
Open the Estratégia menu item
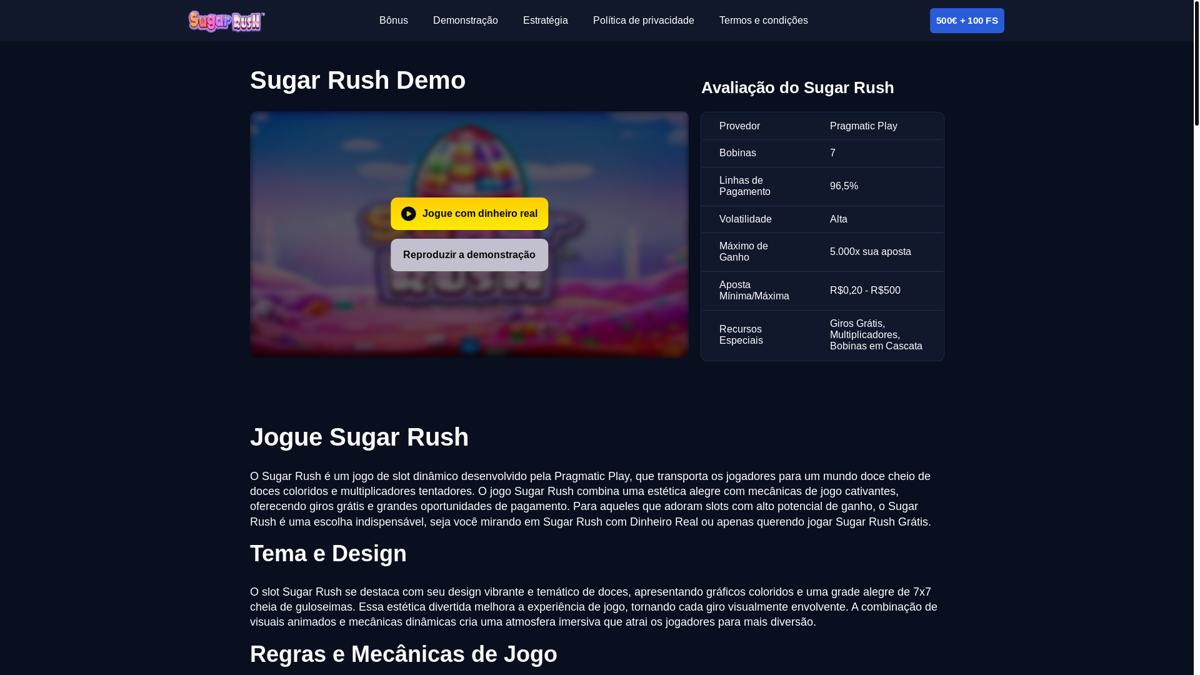(546, 21)
